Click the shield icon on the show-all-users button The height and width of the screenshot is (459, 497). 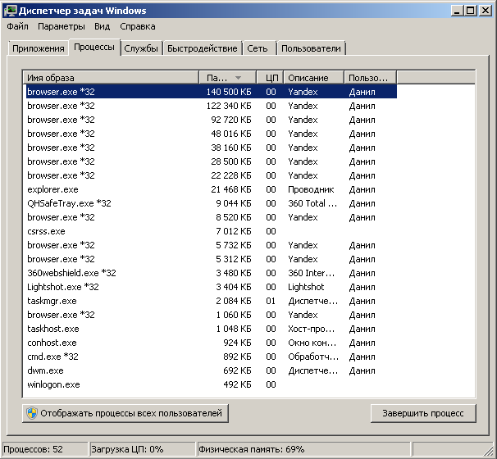coord(32,413)
